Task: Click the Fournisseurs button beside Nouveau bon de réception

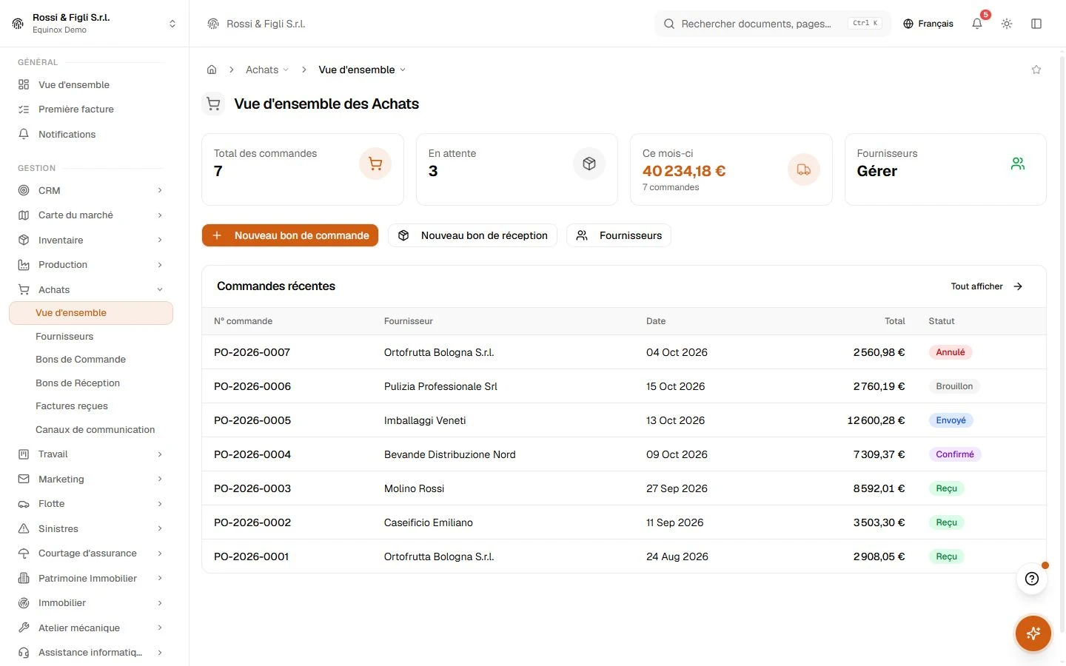Action: [x=619, y=235]
